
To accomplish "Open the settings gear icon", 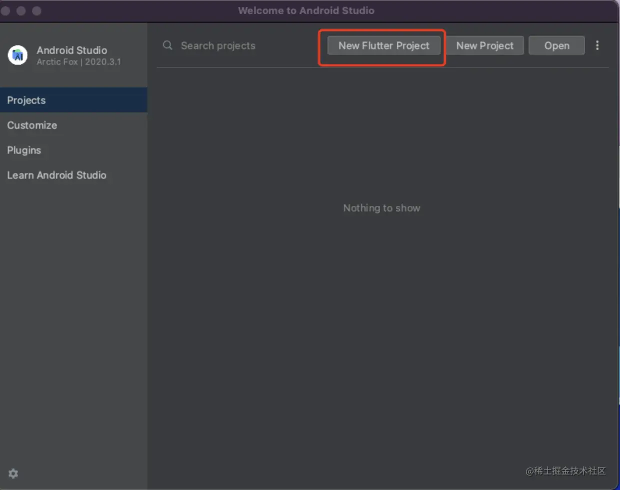I will click(x=13, y=473).
